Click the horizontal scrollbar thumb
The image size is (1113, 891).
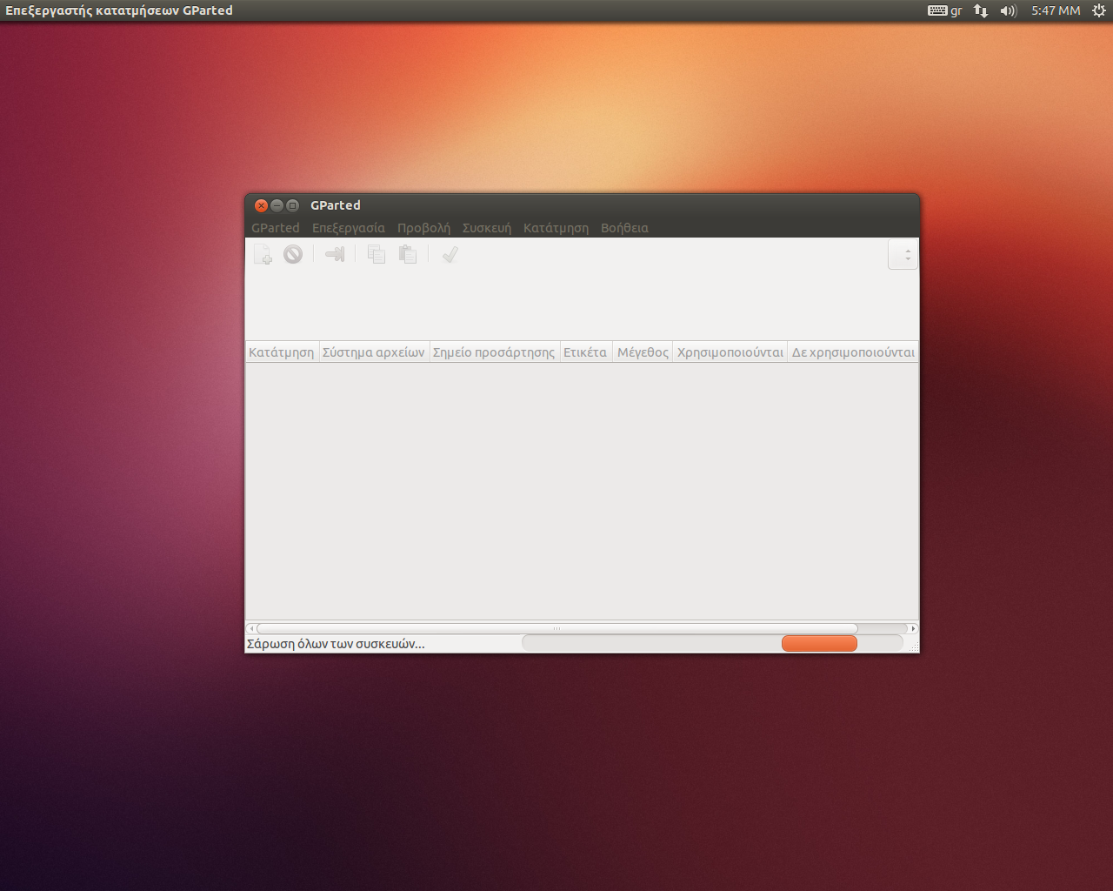pos(556,628)
